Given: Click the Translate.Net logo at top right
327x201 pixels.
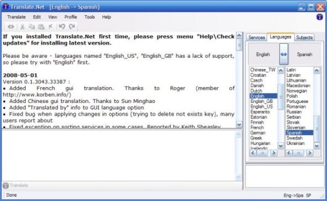Looking at the screenshot, I should [319, 17].
